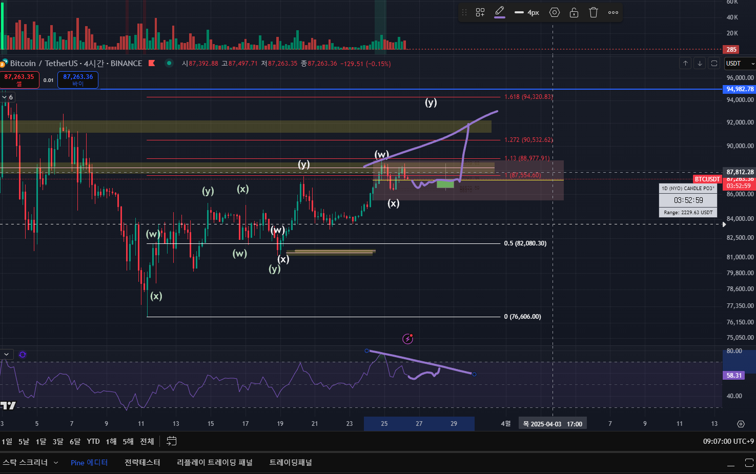The image size is (756, 474).
Task: Click green market status indicator
Action: tap(169, 63)
